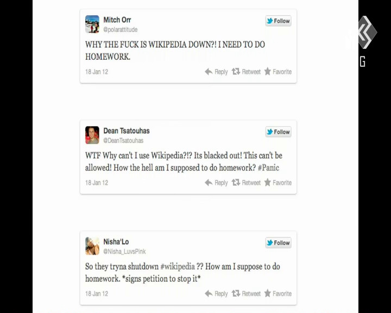391x313 pixels.
Task: Open the @polarattitude handle link
Action: coord(121,30)
